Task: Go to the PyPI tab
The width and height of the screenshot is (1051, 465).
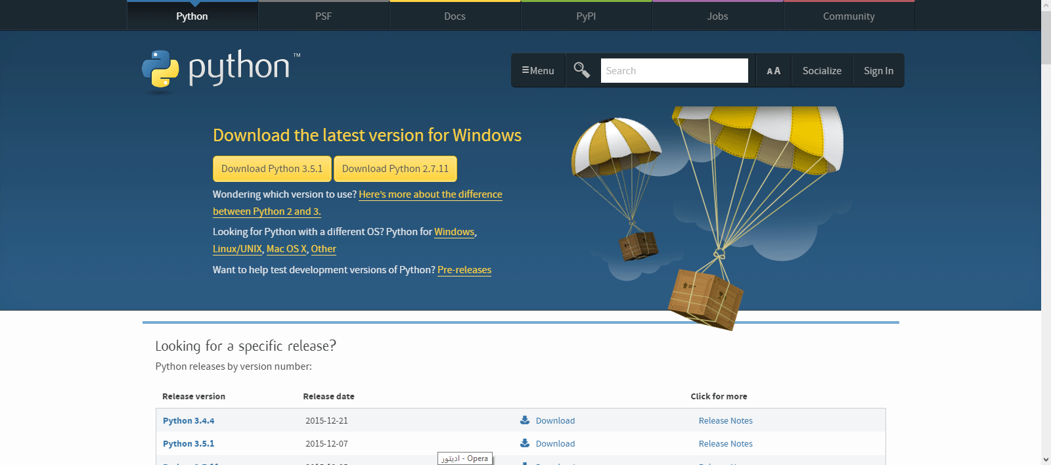Action: (x=587, y=16)
